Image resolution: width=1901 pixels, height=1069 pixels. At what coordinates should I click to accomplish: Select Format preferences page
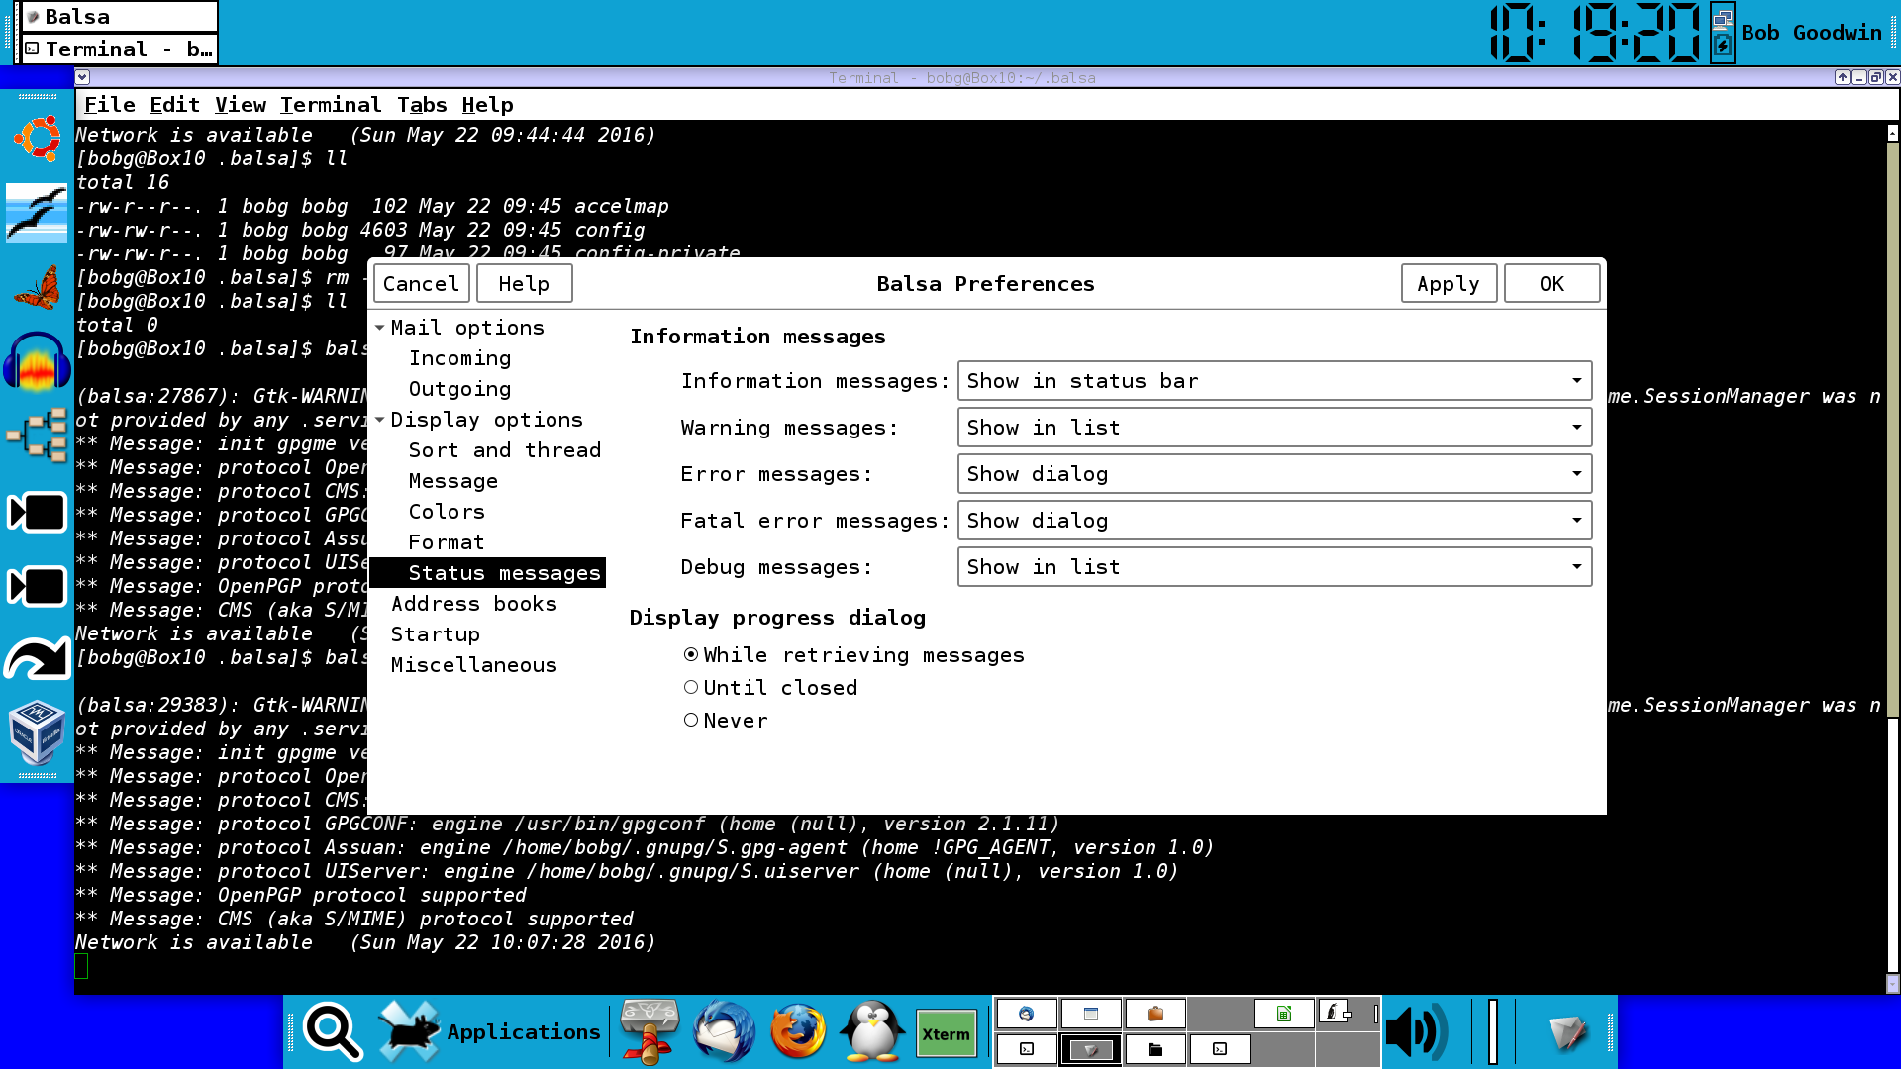(447, 542)
